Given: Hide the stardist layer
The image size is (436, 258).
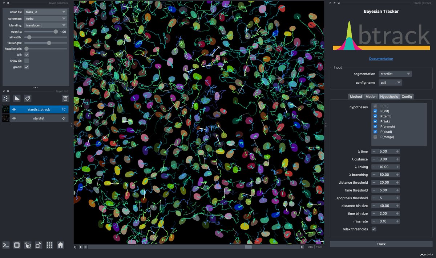Looking at the screenshot, I should pos(14,118).
